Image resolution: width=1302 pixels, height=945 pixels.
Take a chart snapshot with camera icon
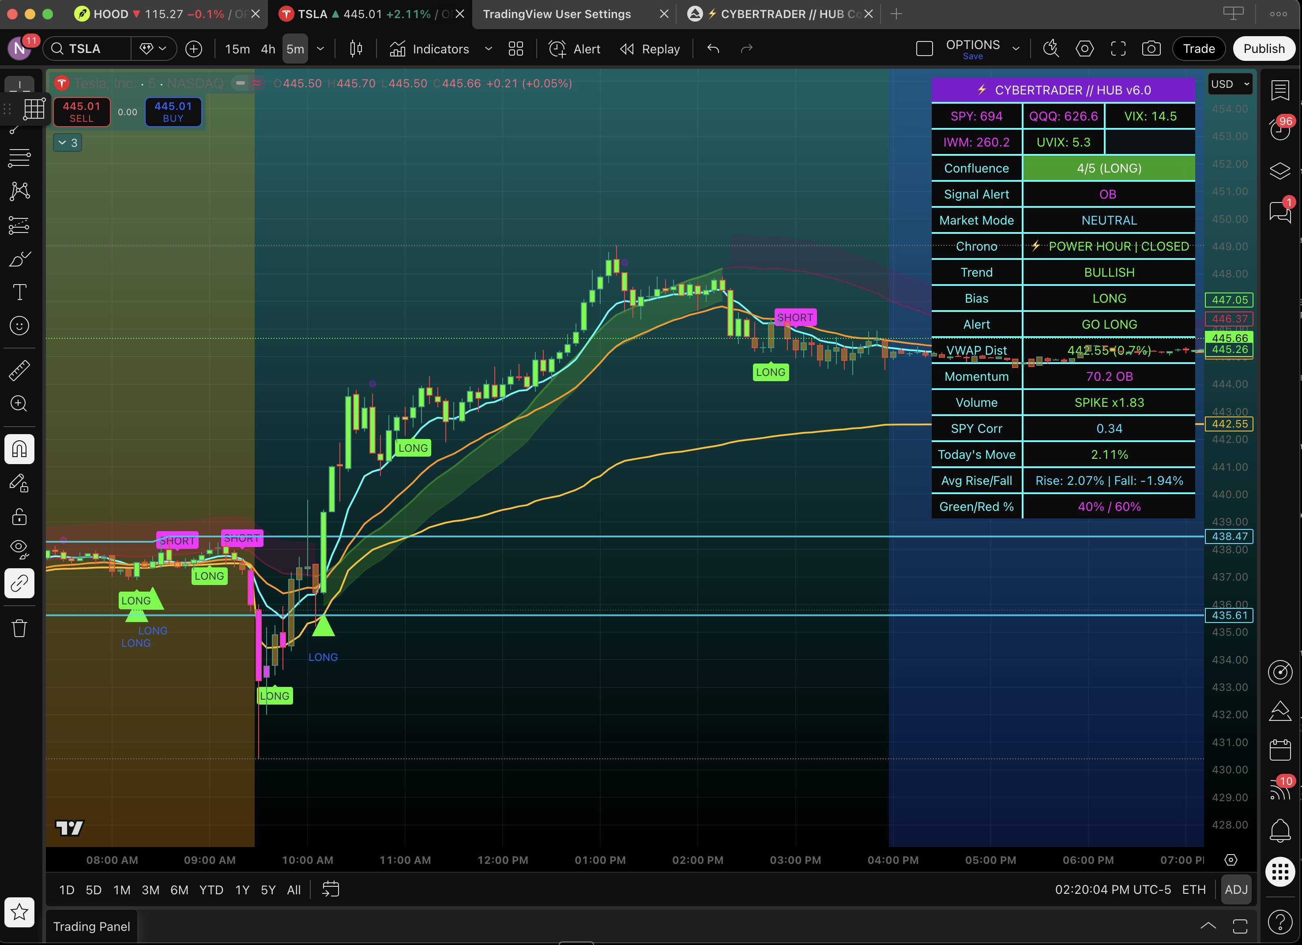coord(1151,49)
